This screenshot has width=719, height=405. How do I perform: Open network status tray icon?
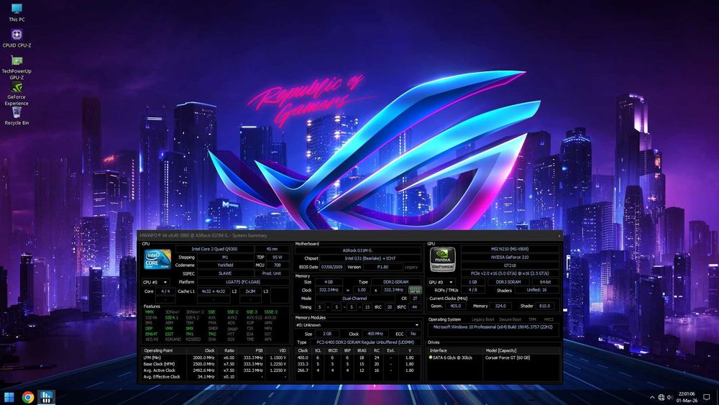coord(661,397)
